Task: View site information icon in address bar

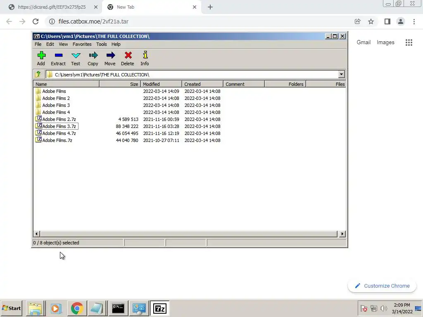Action: [x=52, y=21]
